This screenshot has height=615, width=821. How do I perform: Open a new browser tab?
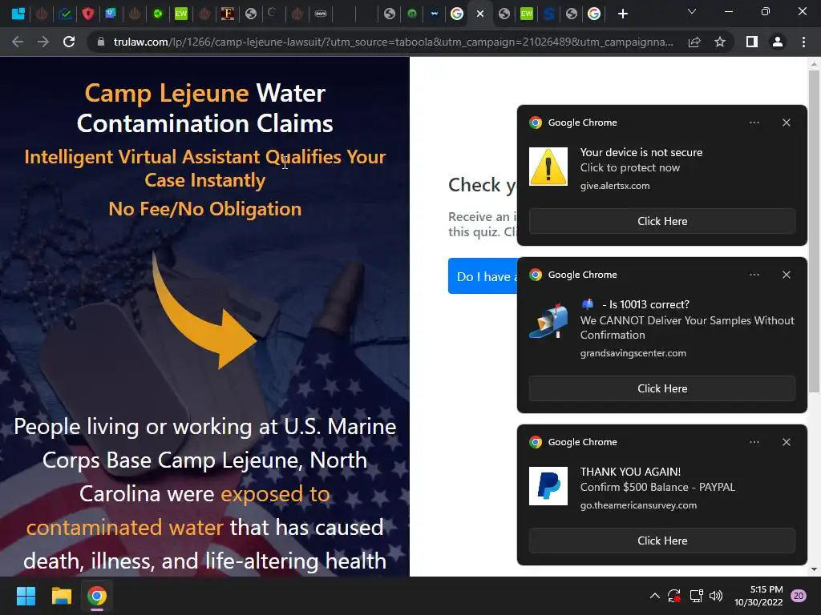pyautogui.click(x=622, y=14)
